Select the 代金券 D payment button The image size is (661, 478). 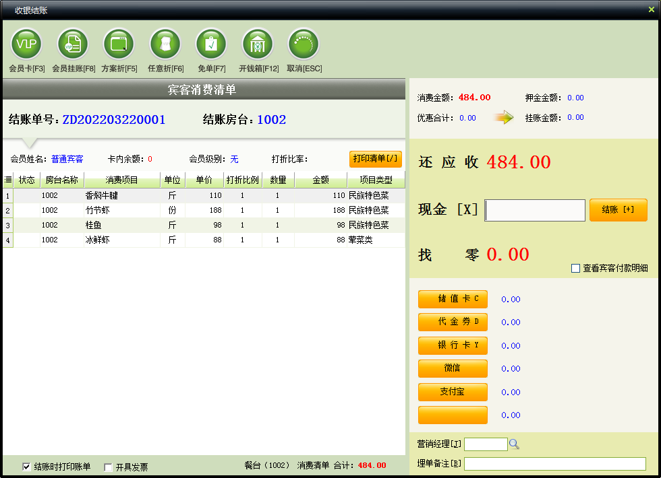coord(453,322)
